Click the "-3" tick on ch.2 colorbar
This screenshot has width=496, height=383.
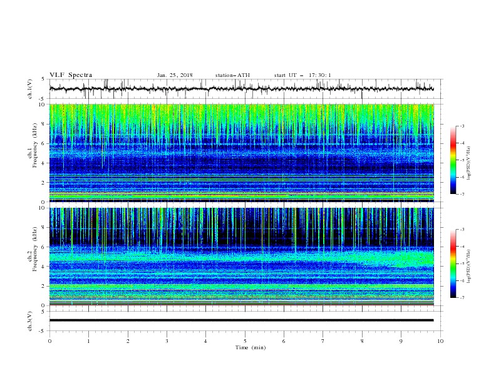(x=462, y=230)
